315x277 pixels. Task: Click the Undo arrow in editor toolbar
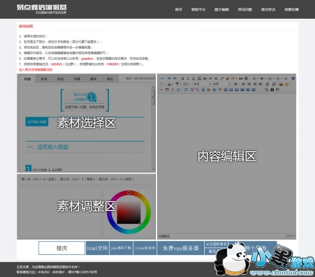click(169, 78)
